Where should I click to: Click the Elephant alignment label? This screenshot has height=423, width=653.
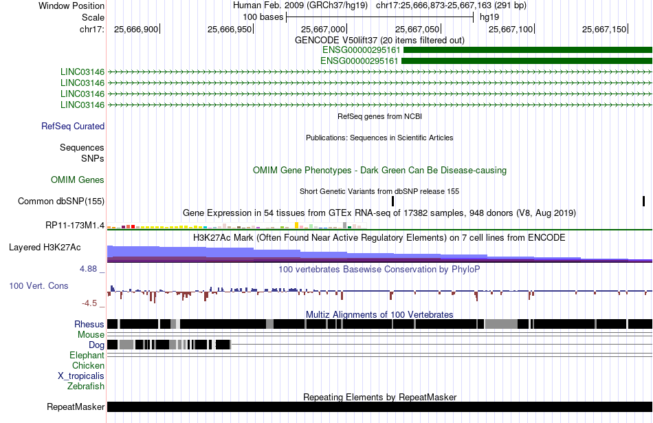87,356
